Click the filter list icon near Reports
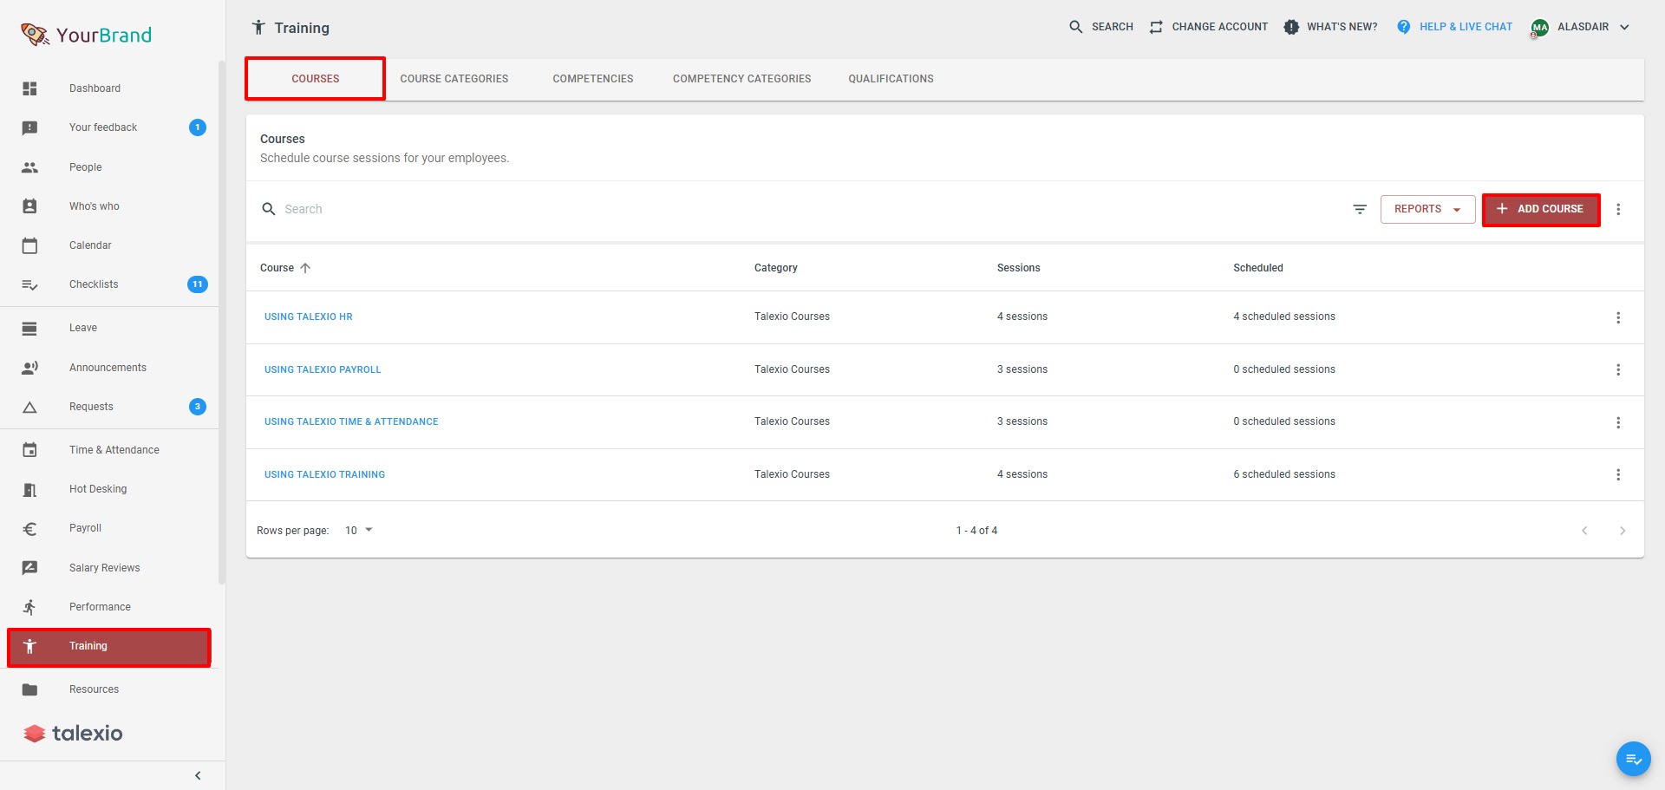 pos(1360,209)
